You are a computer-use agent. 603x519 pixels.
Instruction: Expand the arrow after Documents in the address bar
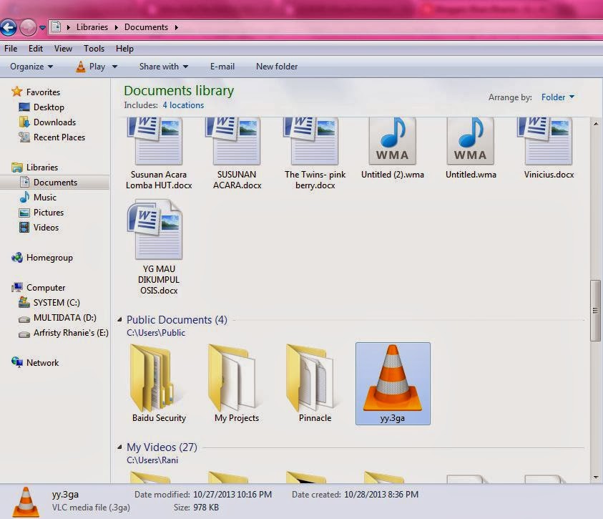tap(176, 27)
